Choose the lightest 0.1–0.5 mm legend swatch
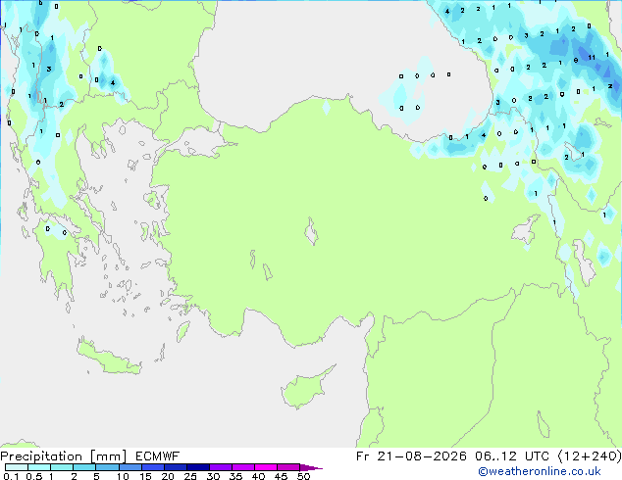Screen dimensions: 622x480 (17, 467)
